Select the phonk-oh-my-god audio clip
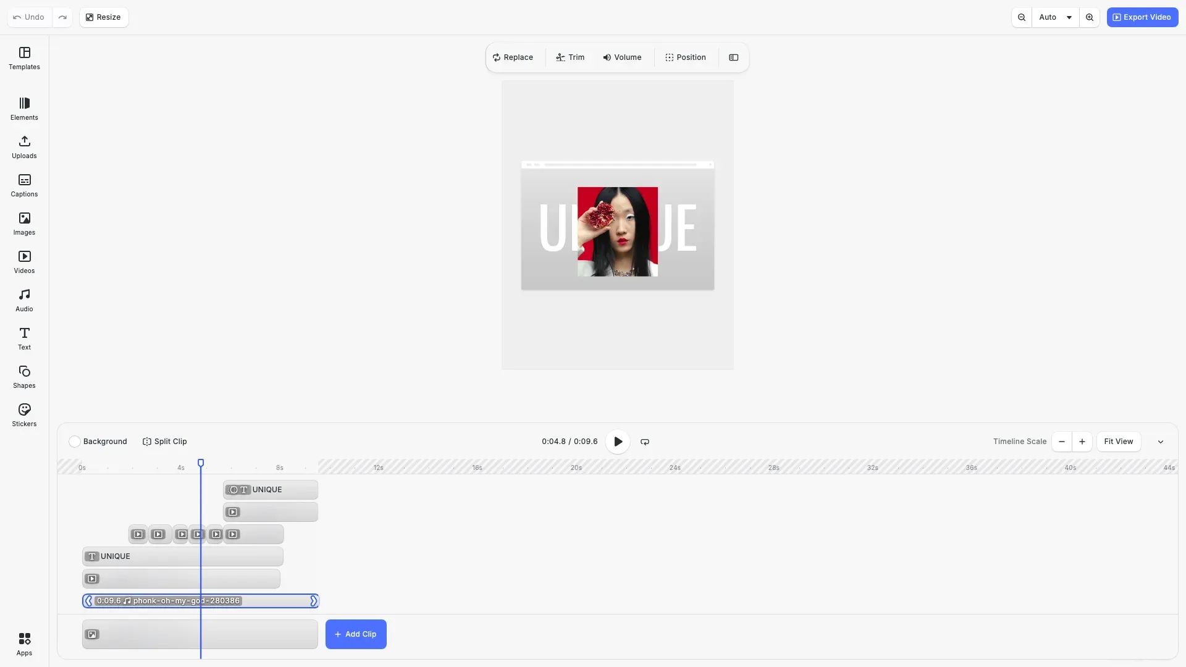The image size is (1186, 667). pos(185,600)
